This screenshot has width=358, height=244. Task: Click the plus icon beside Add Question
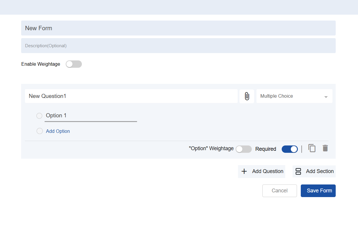coord(244,171)
